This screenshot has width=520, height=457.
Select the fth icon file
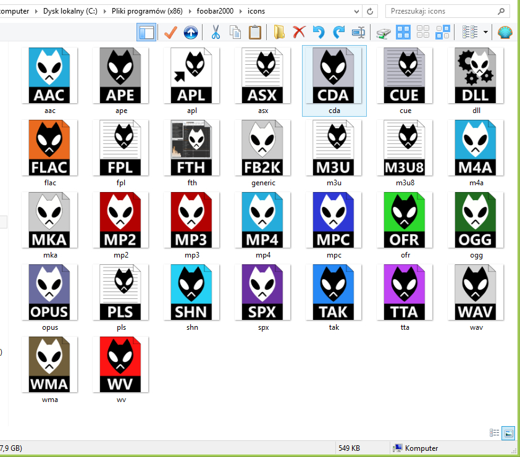point(191,153)
